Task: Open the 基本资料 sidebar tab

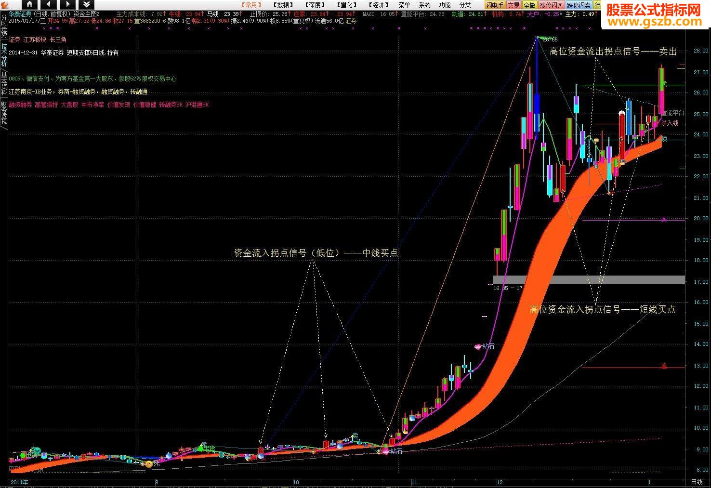Action: (4, 84)
